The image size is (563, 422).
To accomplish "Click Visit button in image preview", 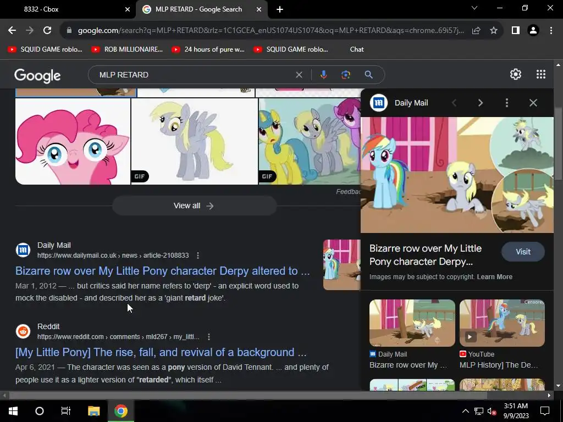I will 523,252.
